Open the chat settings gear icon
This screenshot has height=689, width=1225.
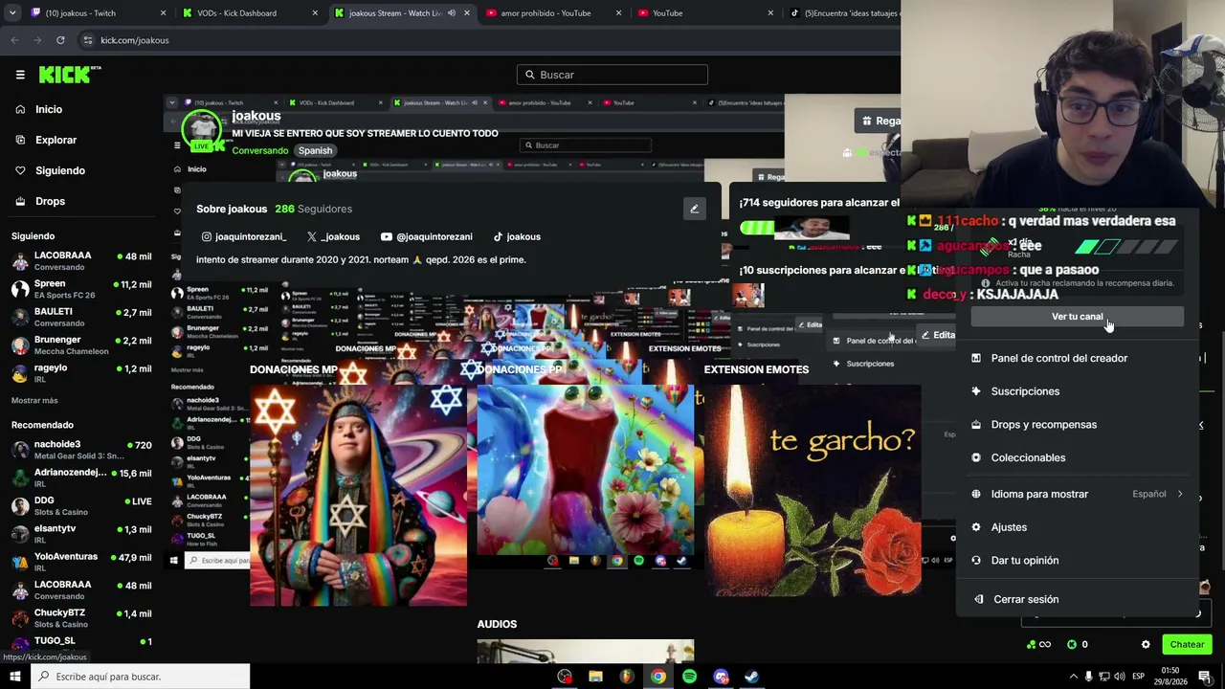[1146, 645]
